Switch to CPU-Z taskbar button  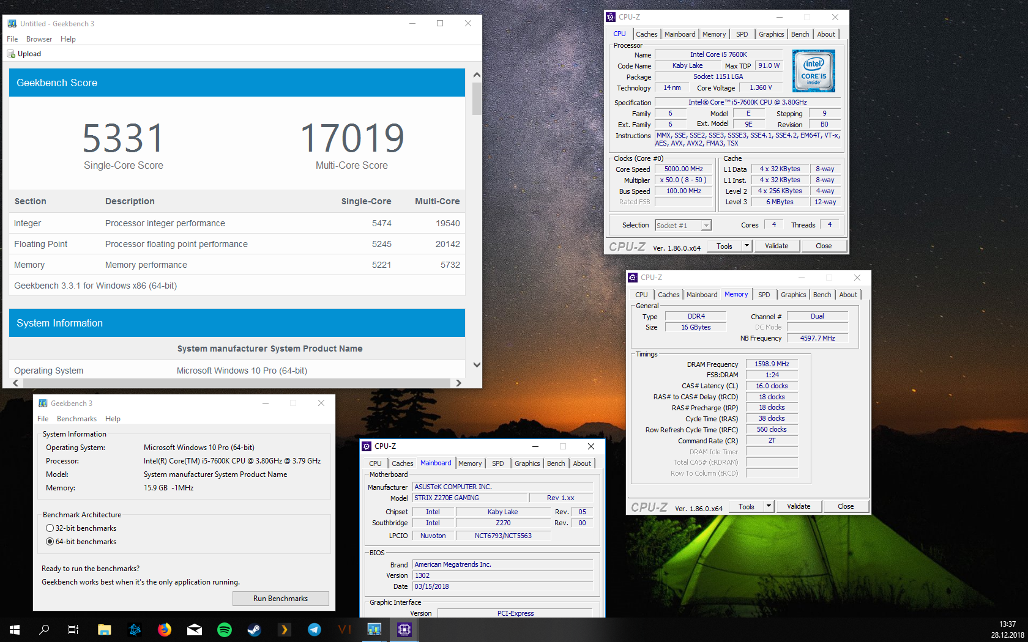tap(404, 629)
